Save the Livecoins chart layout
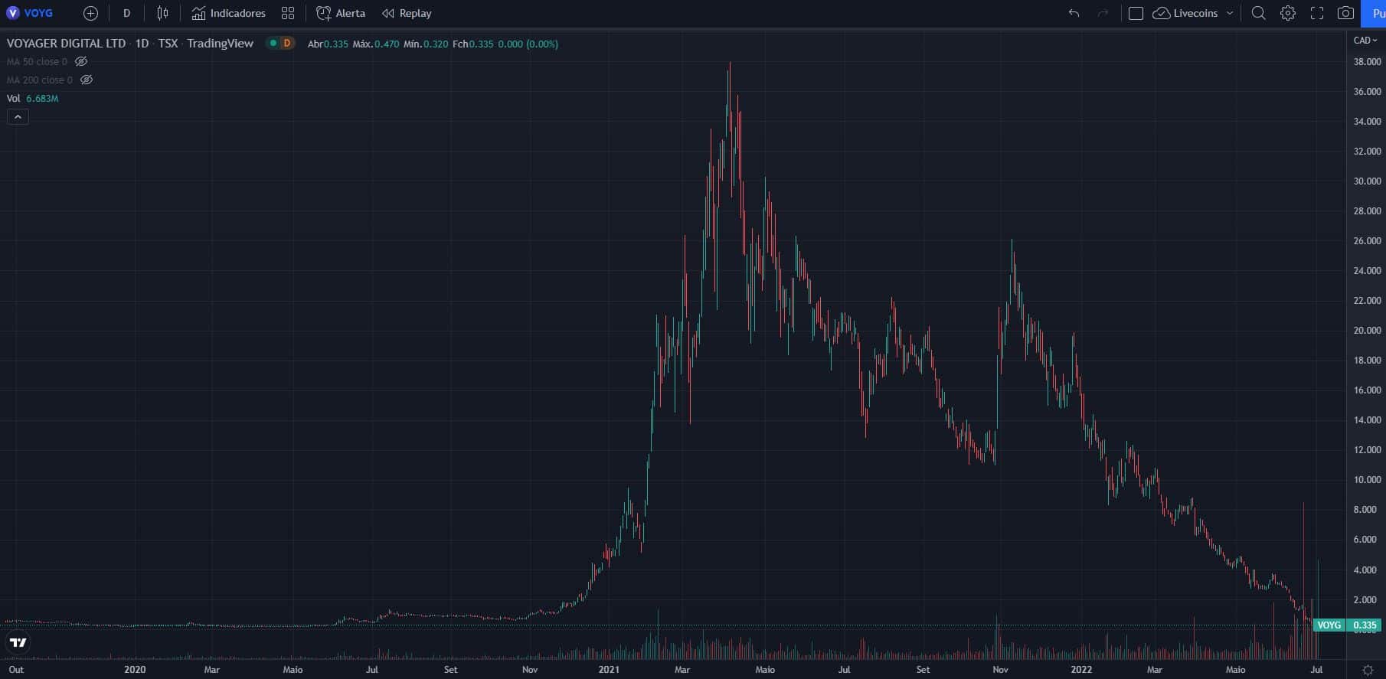Viewport: 1386px width, 679px height. (1185, 13)
